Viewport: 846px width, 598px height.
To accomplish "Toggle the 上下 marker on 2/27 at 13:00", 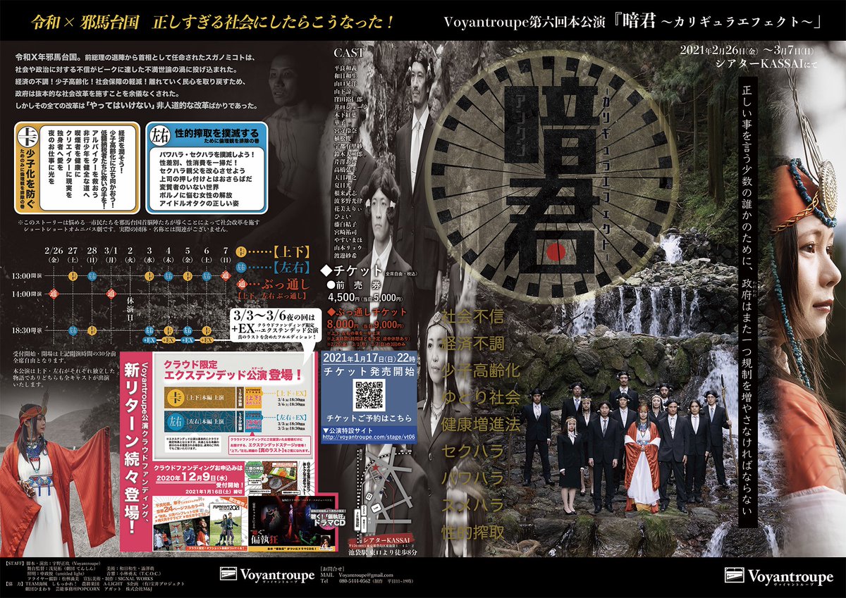I will click(73, 277).
